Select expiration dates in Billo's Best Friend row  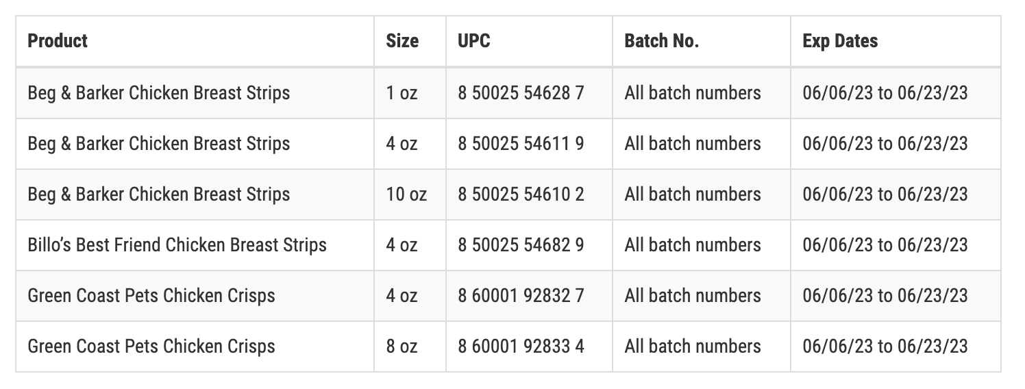(x=885, y=244)
